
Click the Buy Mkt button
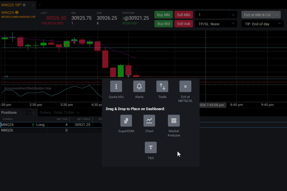click(x=163, y=15)
